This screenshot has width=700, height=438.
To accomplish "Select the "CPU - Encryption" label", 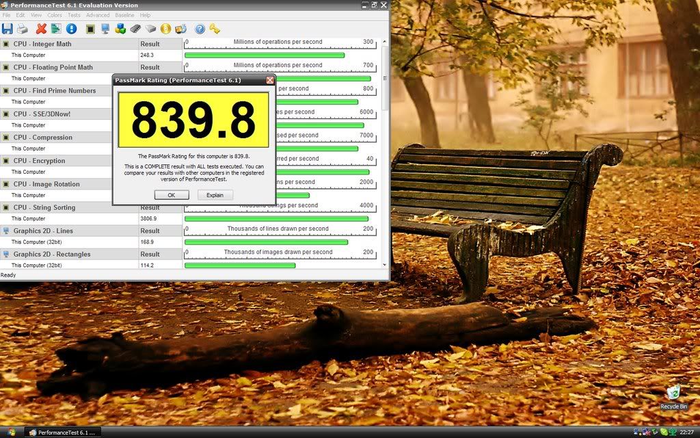I will click(x=39, y=160).
